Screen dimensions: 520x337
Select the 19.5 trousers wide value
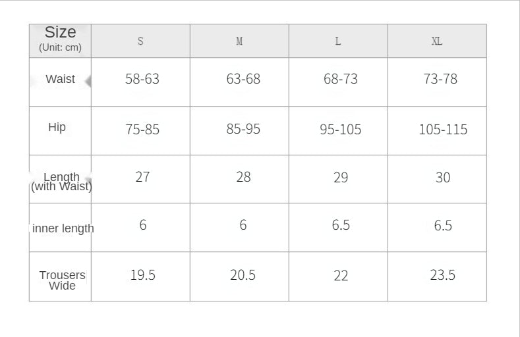click(142, 275)
